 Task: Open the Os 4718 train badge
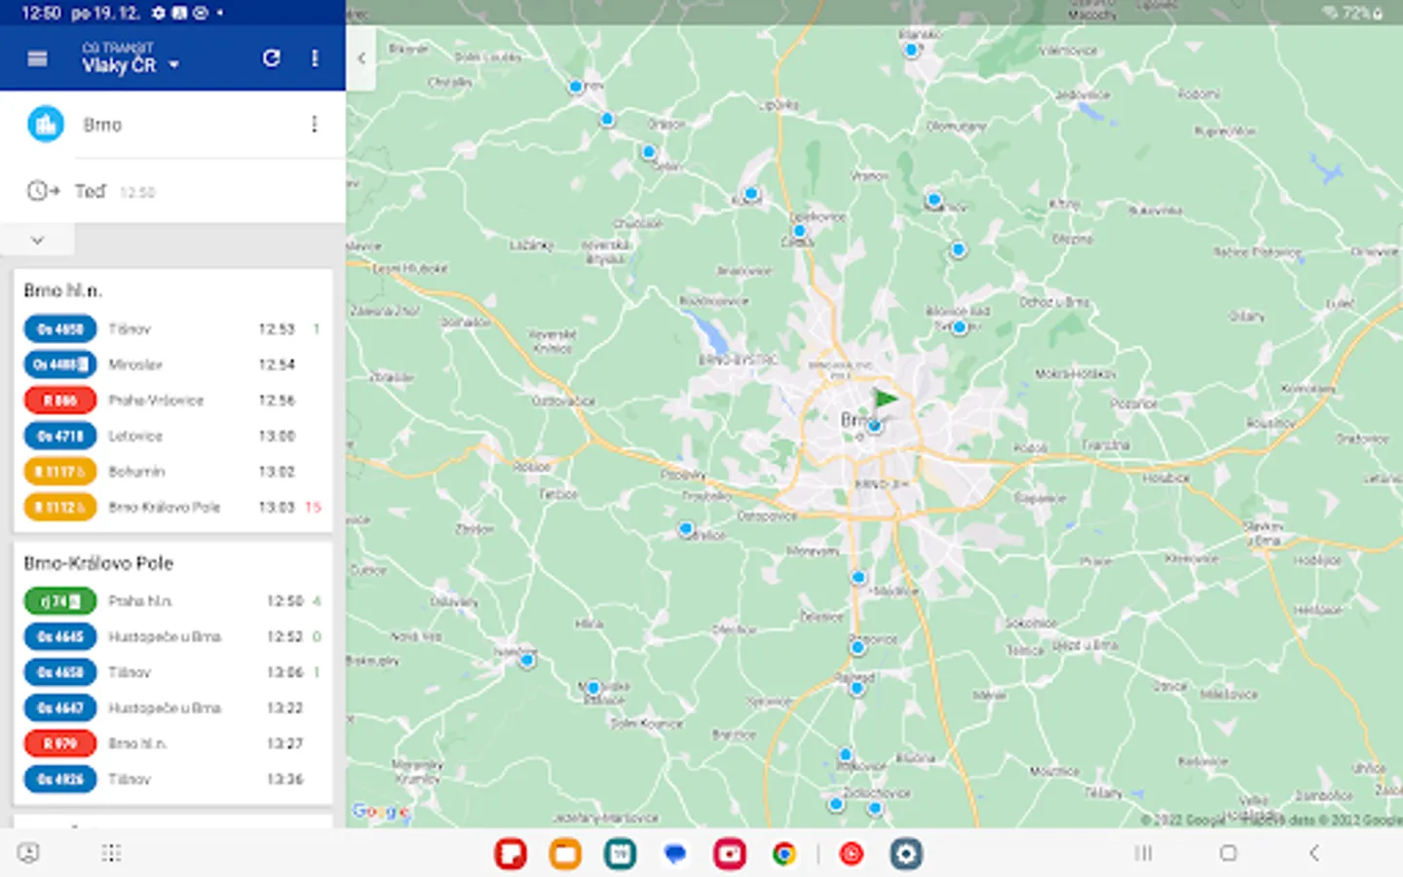click(x=60, y=436)
